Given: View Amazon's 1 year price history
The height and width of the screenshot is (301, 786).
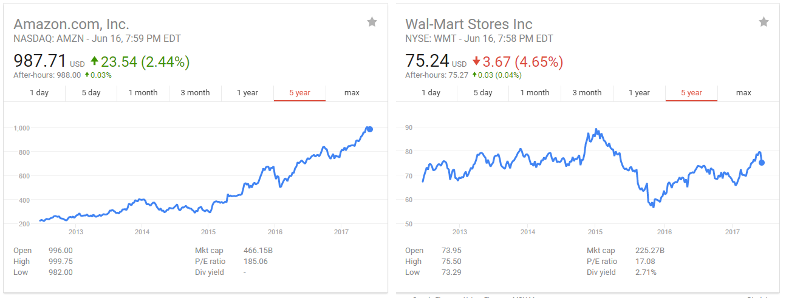Looking at the screenshot, I should (247, 93).
